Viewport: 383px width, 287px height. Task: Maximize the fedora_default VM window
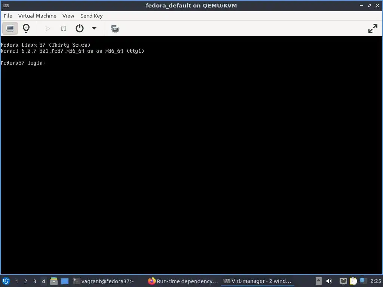[369, 5]
